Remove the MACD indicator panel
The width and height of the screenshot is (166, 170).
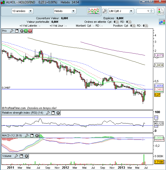[x=37, y=135]
